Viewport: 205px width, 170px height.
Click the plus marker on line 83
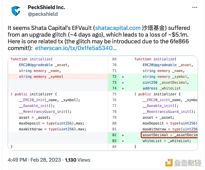[x=123, y=141]
